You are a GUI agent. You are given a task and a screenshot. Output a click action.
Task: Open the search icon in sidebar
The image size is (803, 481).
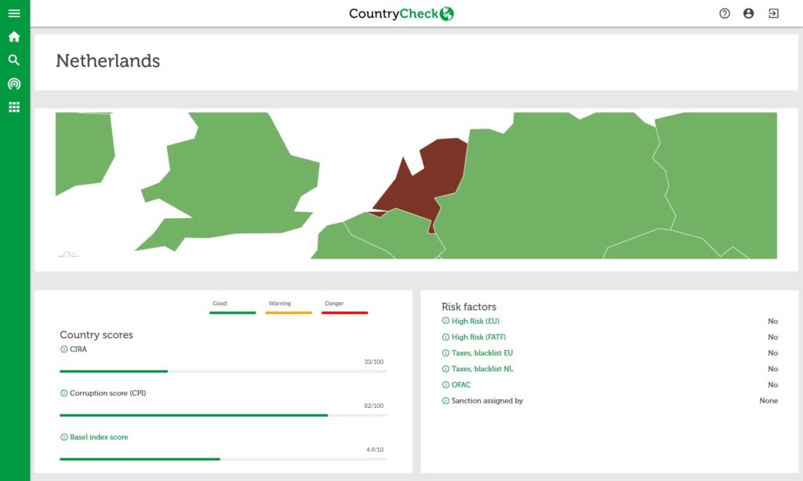(x=14, y=60)
